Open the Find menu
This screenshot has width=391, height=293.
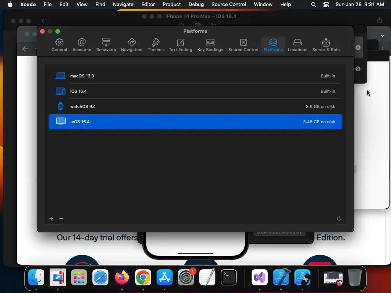point(100,5)
